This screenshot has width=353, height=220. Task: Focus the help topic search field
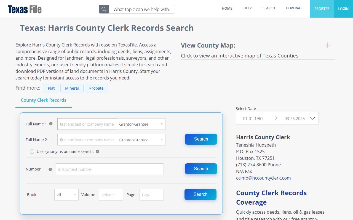(x=142, y=9)
